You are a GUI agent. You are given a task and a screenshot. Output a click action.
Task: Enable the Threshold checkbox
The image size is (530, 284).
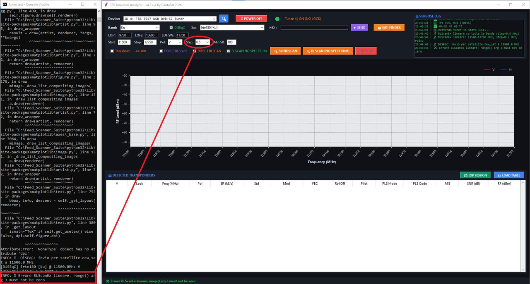[112, 51]
